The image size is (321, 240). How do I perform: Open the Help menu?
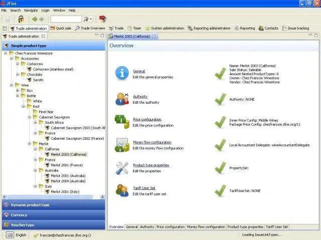point(72,10)
